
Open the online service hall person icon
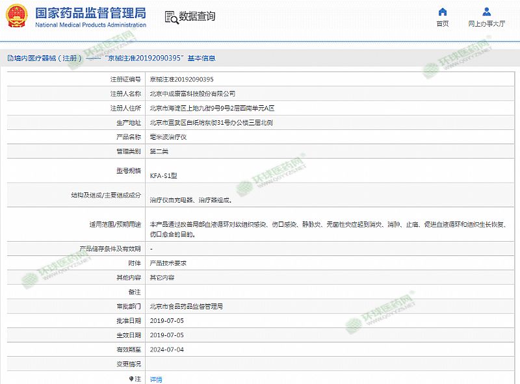(x=486, y=12)
